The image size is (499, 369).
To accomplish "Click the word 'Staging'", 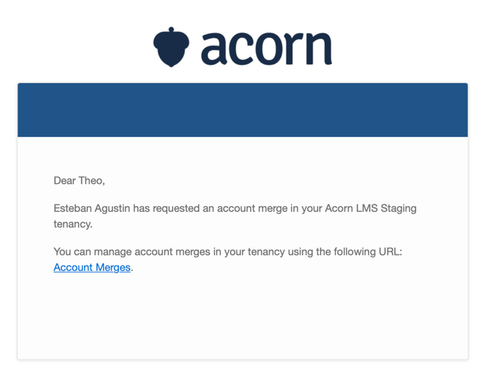I will tap(398, 208).
